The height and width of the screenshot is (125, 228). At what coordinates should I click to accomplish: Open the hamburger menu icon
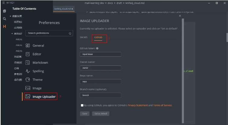(4, 3)
